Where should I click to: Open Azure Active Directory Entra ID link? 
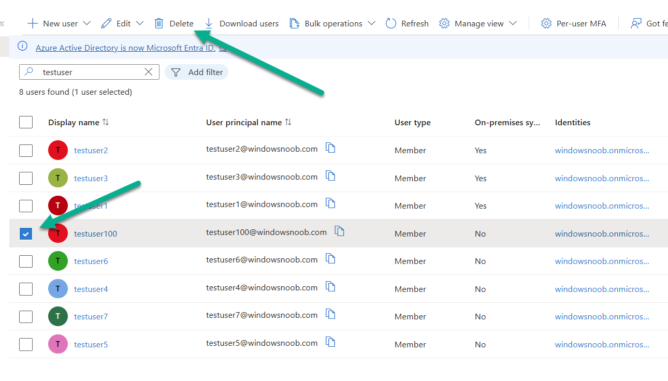pos(125,48)
